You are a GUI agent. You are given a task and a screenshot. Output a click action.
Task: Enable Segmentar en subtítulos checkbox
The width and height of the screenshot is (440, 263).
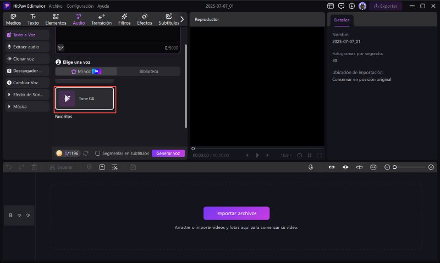pos(98,154)
